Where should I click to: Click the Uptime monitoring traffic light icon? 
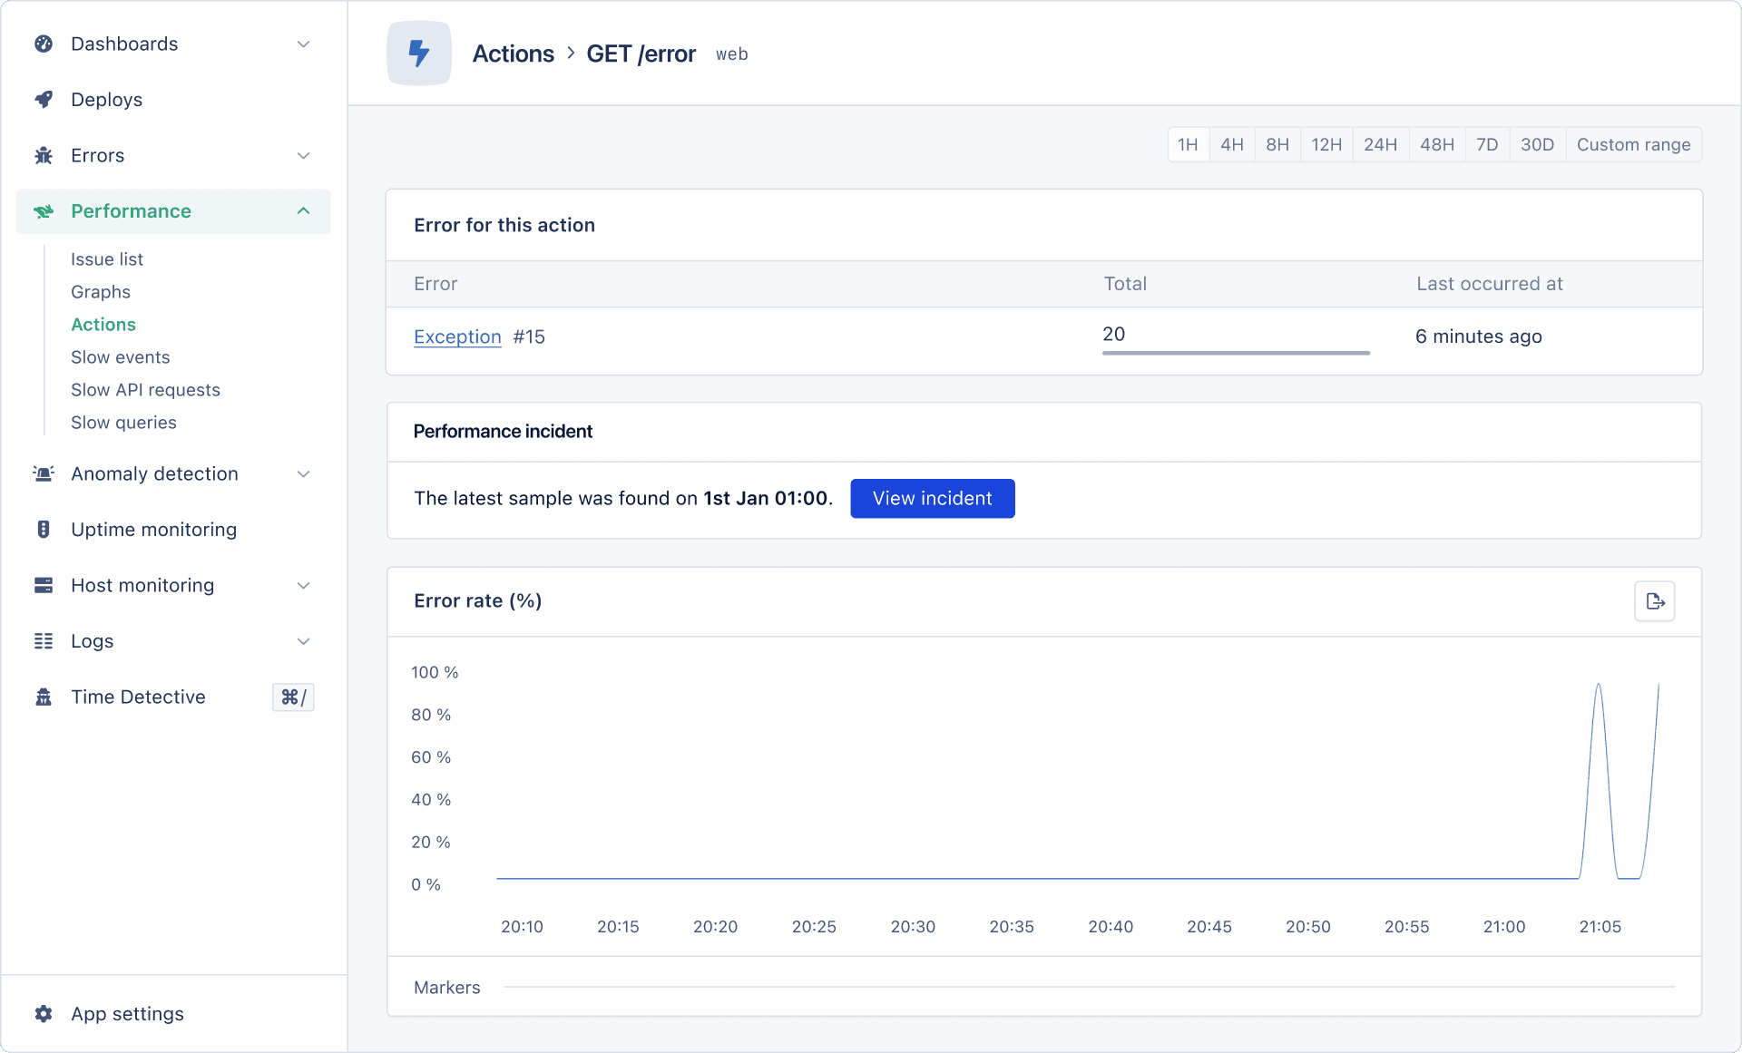[x=44, y=530]
